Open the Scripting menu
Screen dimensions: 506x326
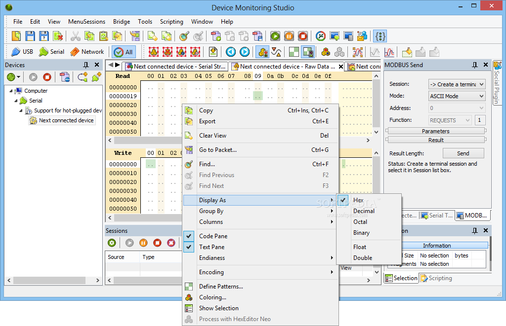171,22
